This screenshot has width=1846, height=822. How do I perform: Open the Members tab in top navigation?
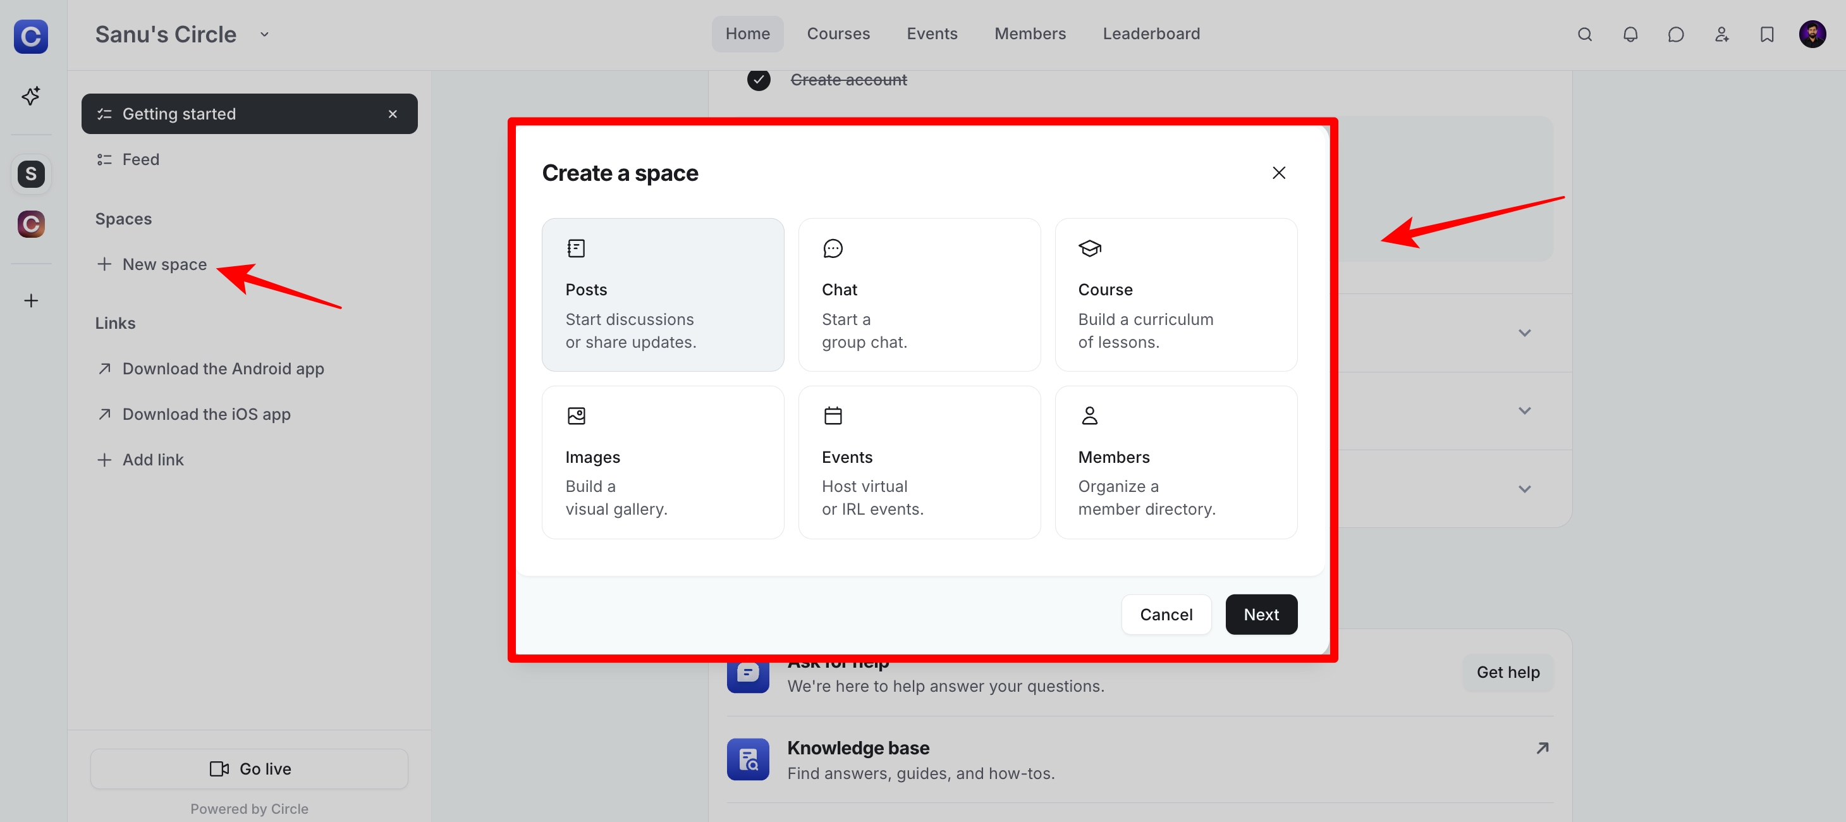(x=1030, y=34)
